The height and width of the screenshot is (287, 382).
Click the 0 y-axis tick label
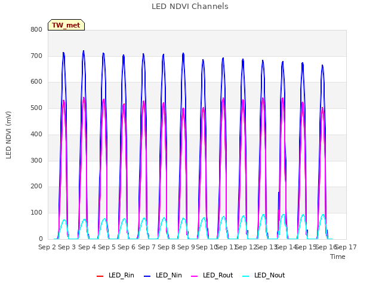click(x=41, y=239)
